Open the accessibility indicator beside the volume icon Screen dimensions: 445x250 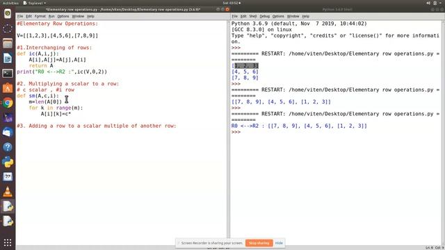point(435,3)
